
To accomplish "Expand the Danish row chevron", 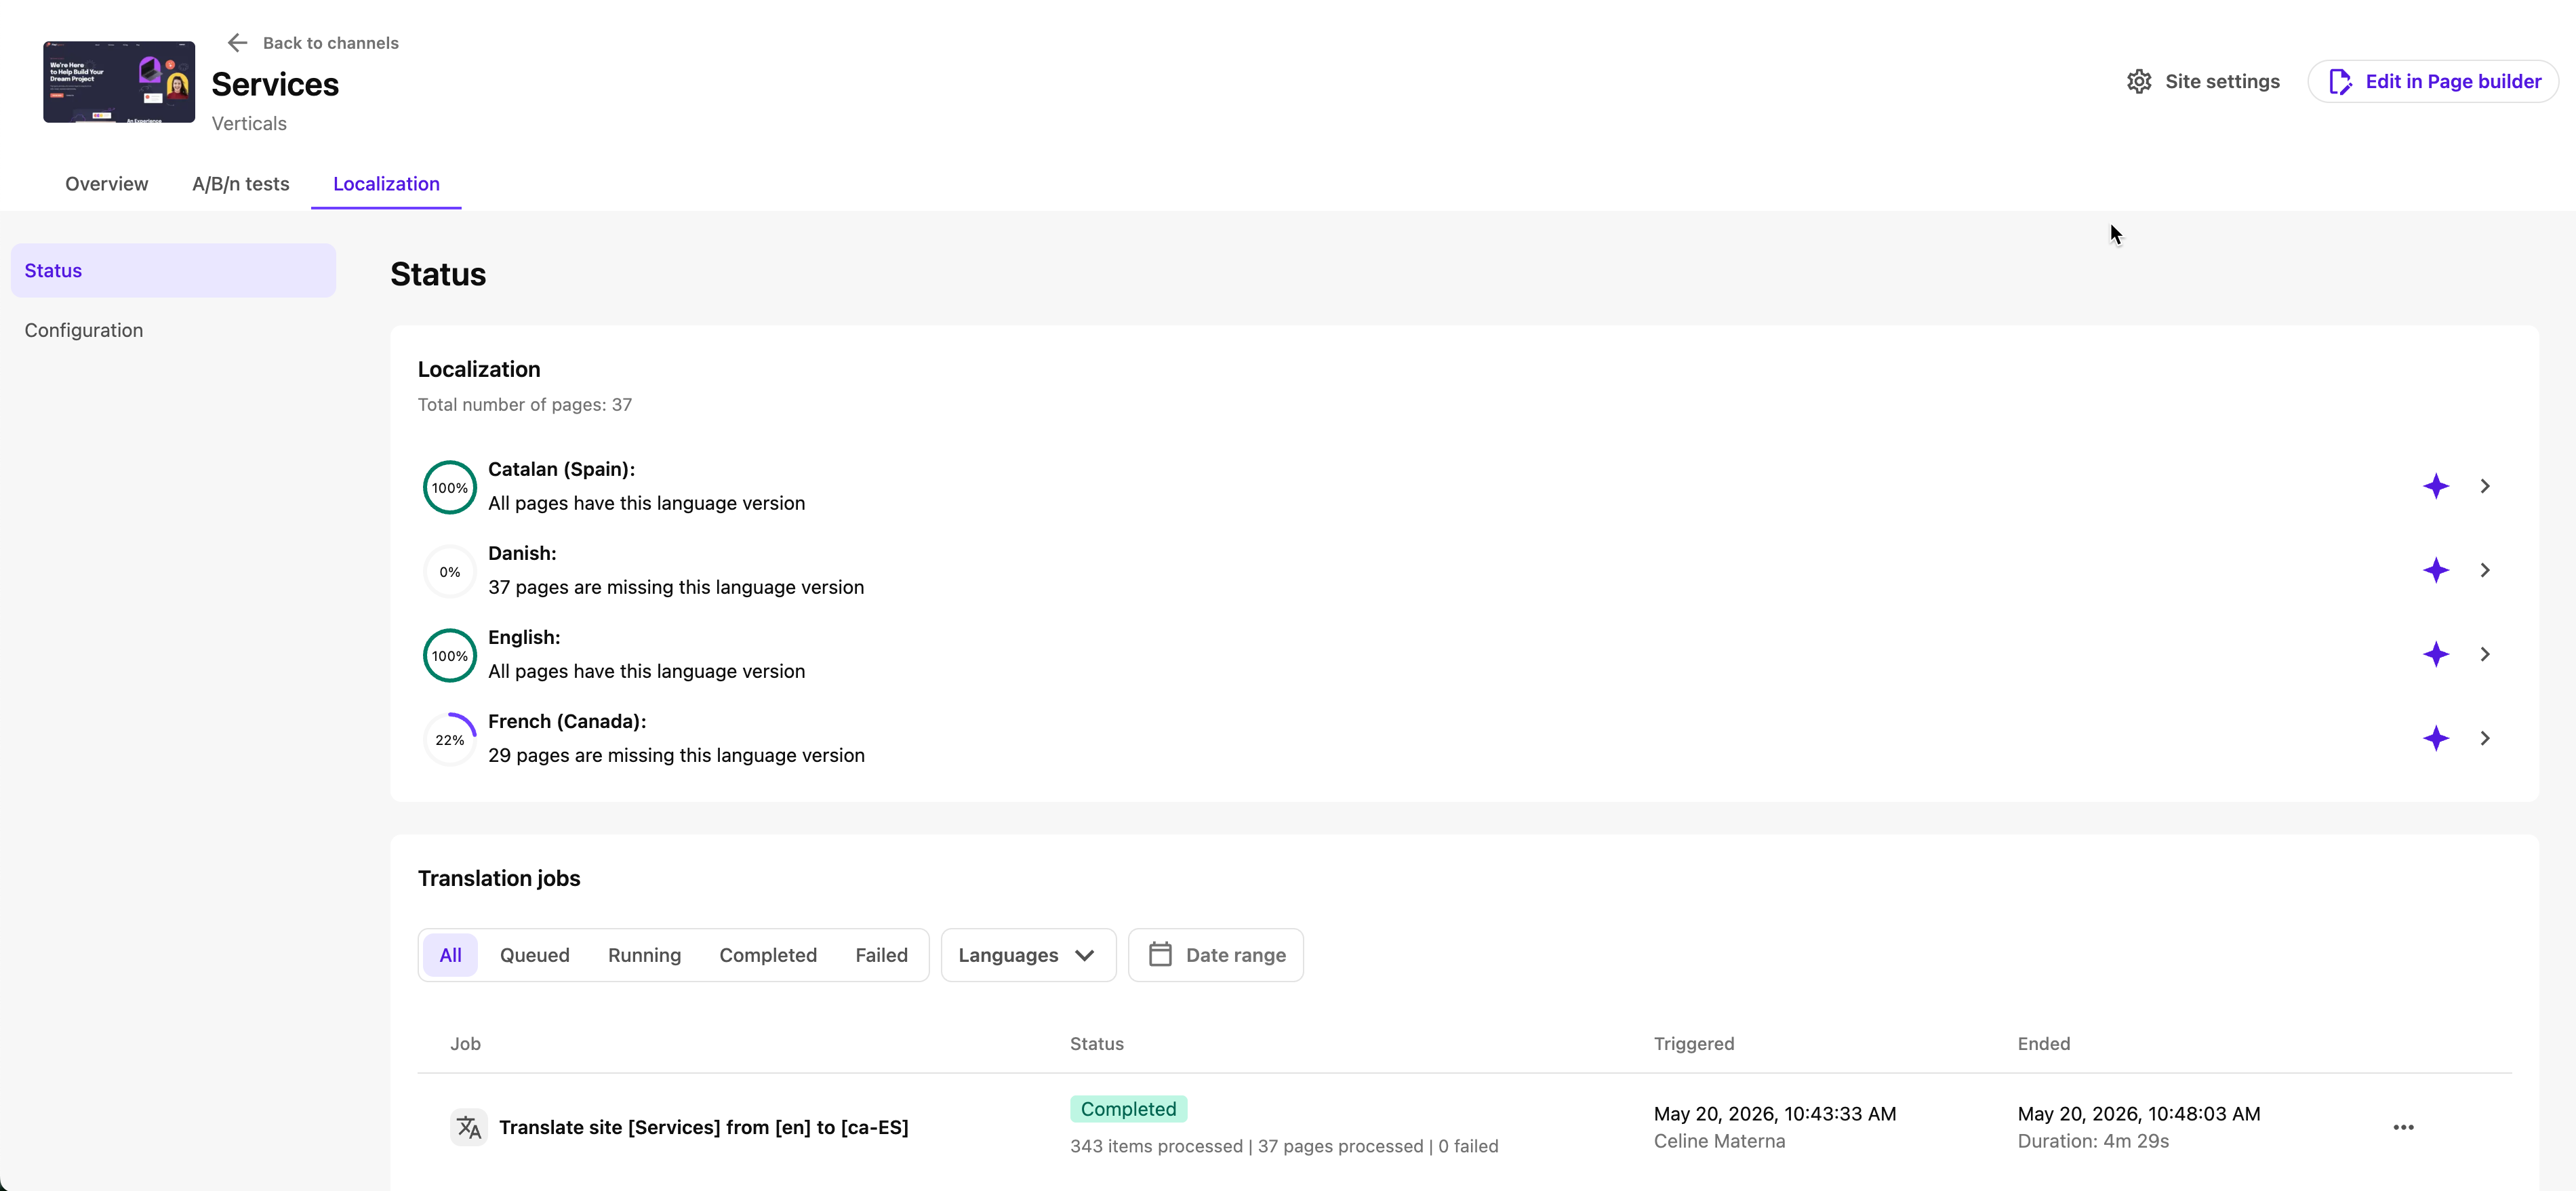I will [x=2485, y=570].
